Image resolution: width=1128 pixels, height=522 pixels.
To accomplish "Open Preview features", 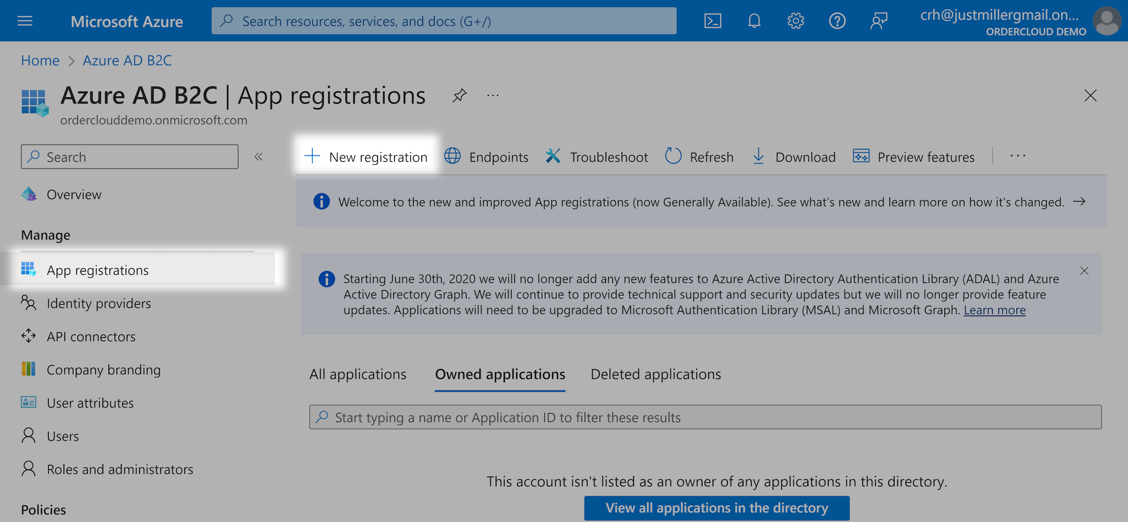I will click(914, 157).
